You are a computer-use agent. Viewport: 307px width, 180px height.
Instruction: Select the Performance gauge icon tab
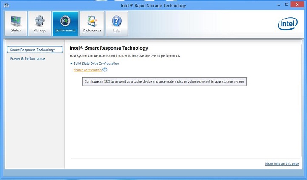pyautogui.click(x=65, y=24)
